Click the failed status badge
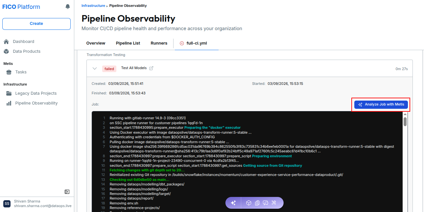This screenshot has height=212, width=424. [x=109, y=69]
